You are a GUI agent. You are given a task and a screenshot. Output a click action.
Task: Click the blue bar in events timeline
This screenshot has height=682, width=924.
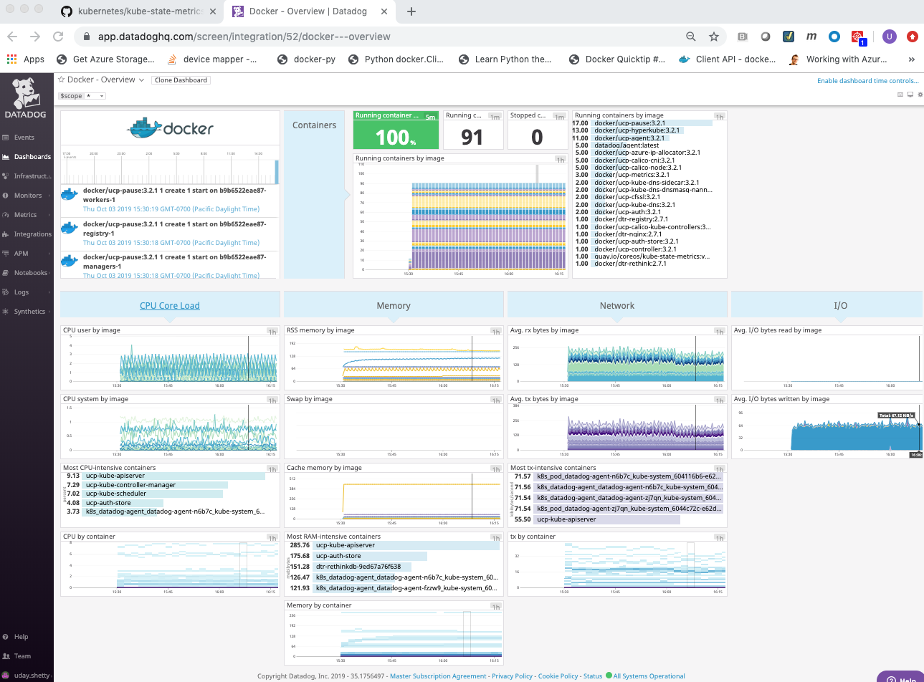[x=277, y=172]
